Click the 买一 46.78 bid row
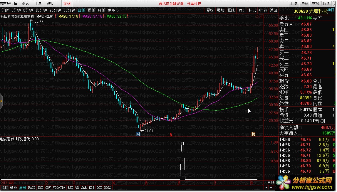The image size is (337, 192). pyautogui.click(x=307, y=52)
